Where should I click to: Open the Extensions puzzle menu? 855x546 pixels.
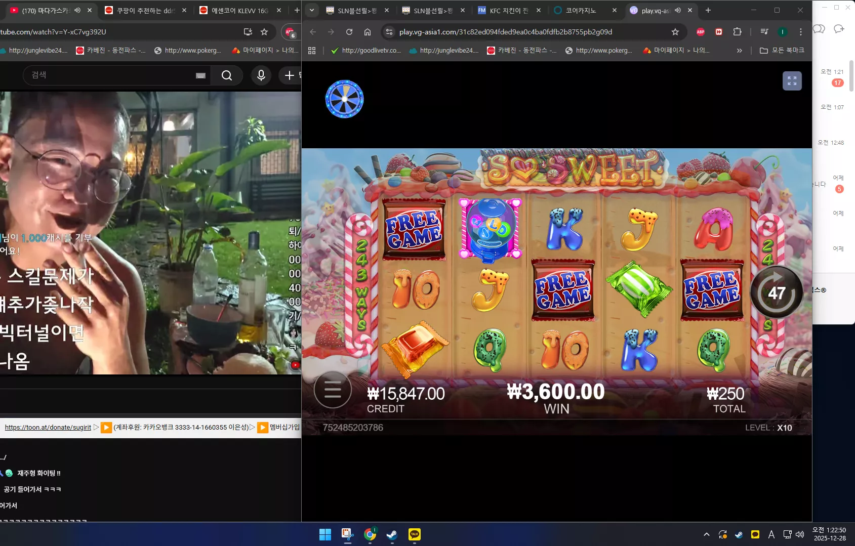(738, 32)
